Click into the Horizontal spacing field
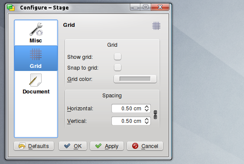Screen dimensions: 244x164 pos(127,109)
